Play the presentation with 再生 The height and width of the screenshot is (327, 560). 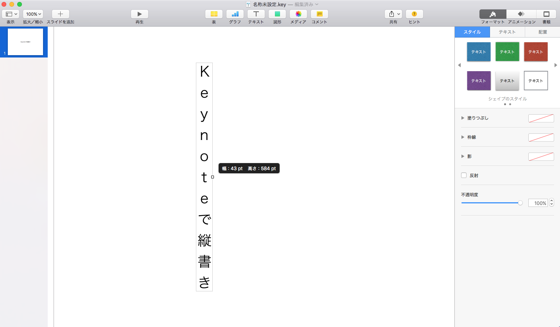[x=139, y=14]
